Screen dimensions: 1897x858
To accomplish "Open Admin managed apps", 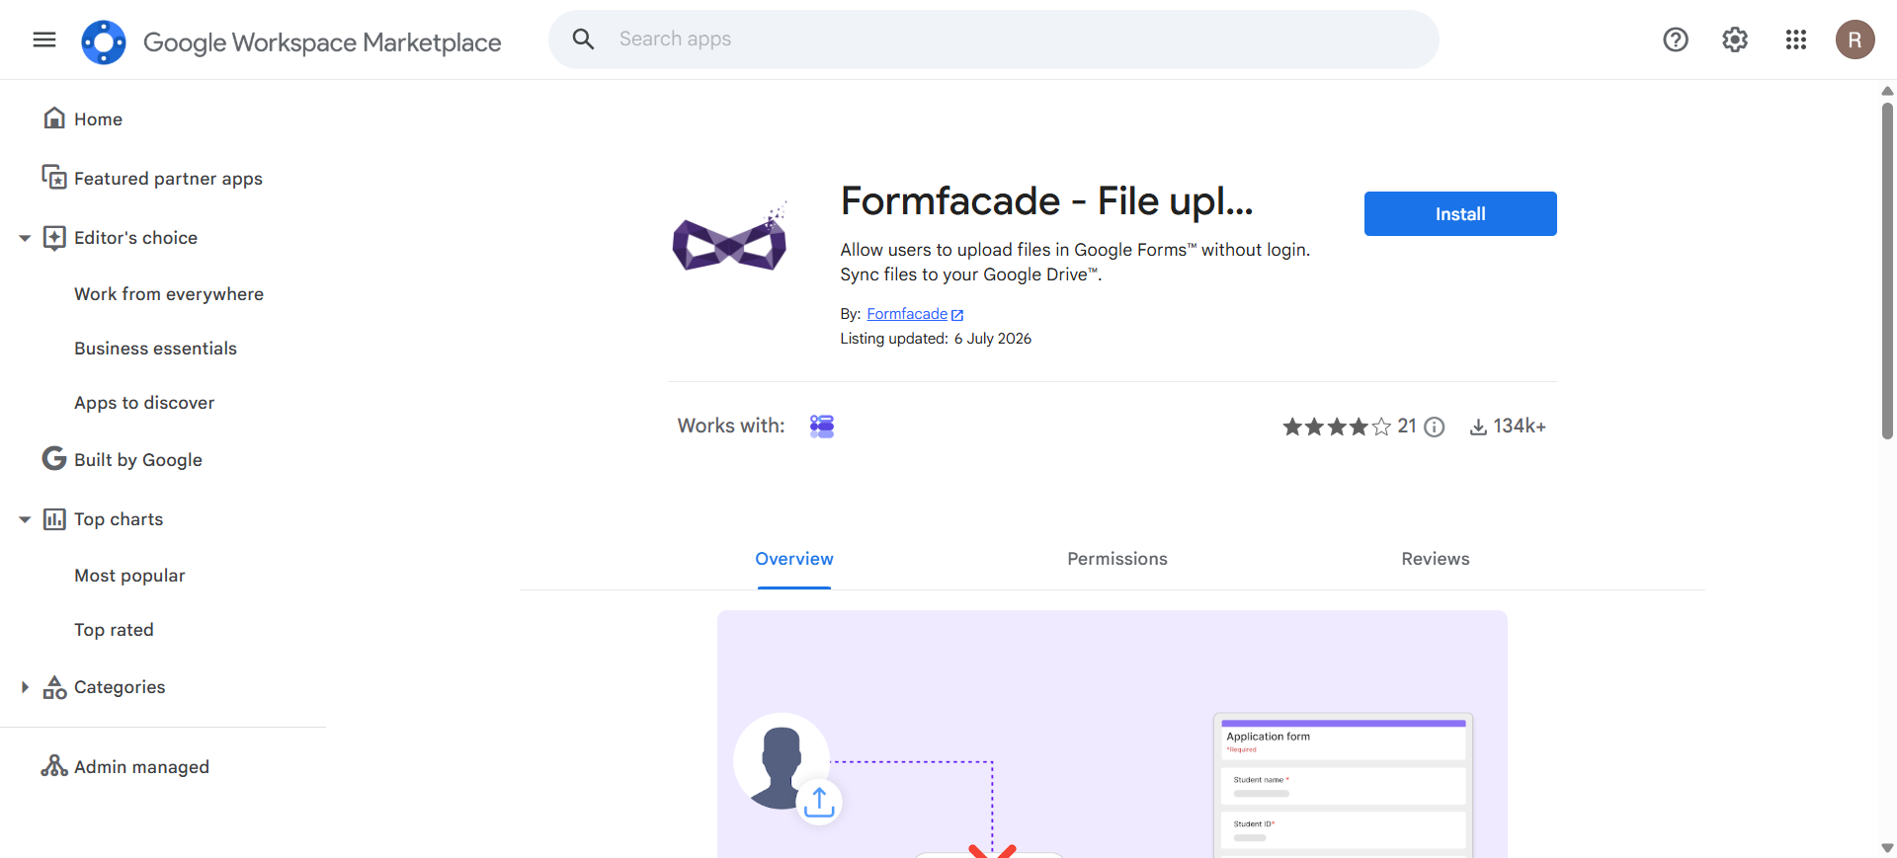I will pyautogui.click(x=141, y=767).
